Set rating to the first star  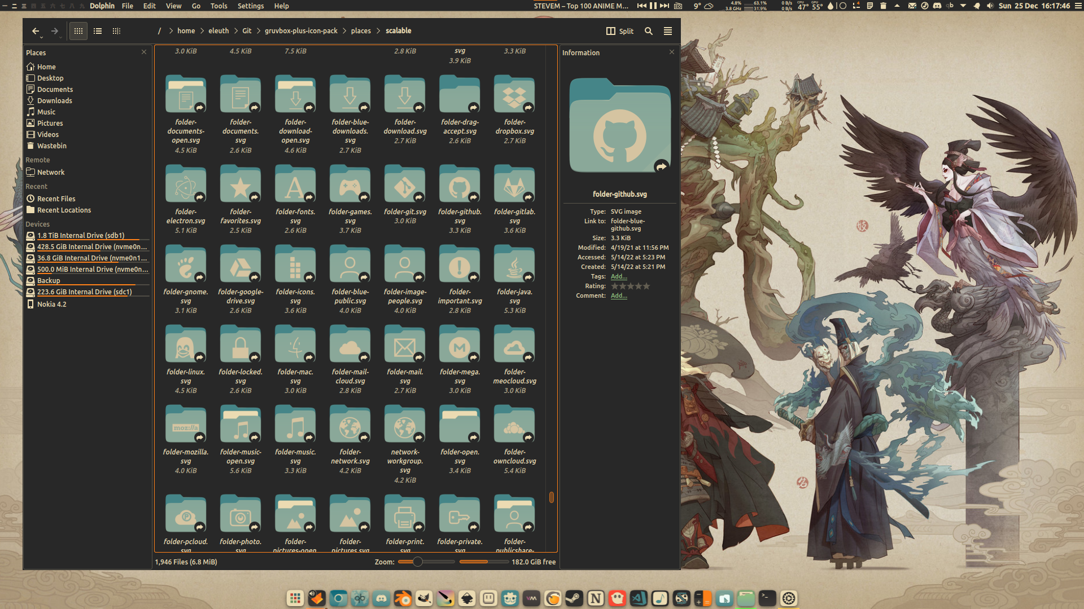coord(615,286)
